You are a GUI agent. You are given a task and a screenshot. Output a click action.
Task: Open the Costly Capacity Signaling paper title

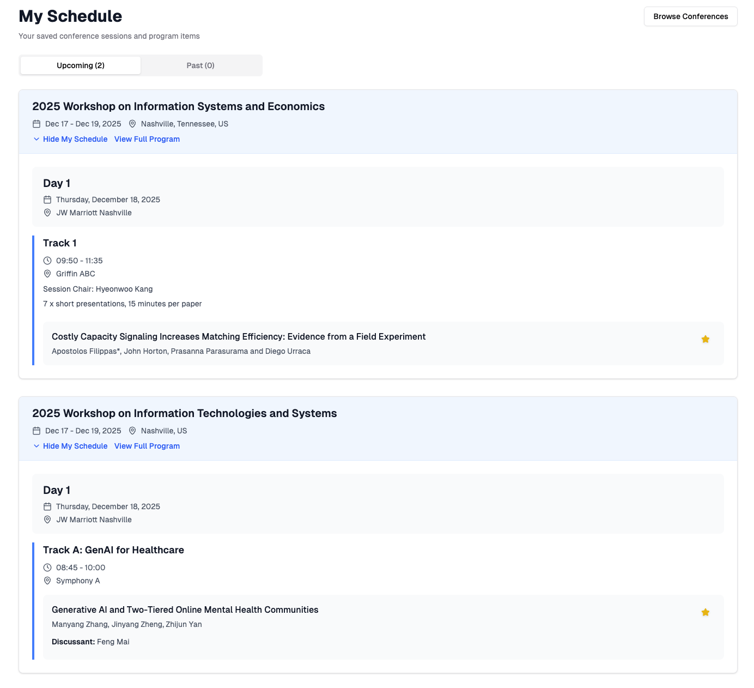[239, 337]
